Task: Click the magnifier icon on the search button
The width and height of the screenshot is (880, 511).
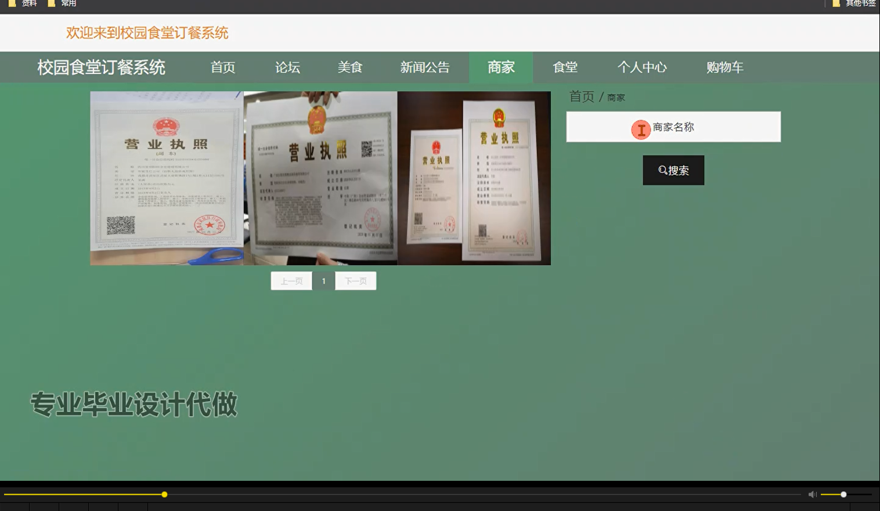Action: point(662,170)
